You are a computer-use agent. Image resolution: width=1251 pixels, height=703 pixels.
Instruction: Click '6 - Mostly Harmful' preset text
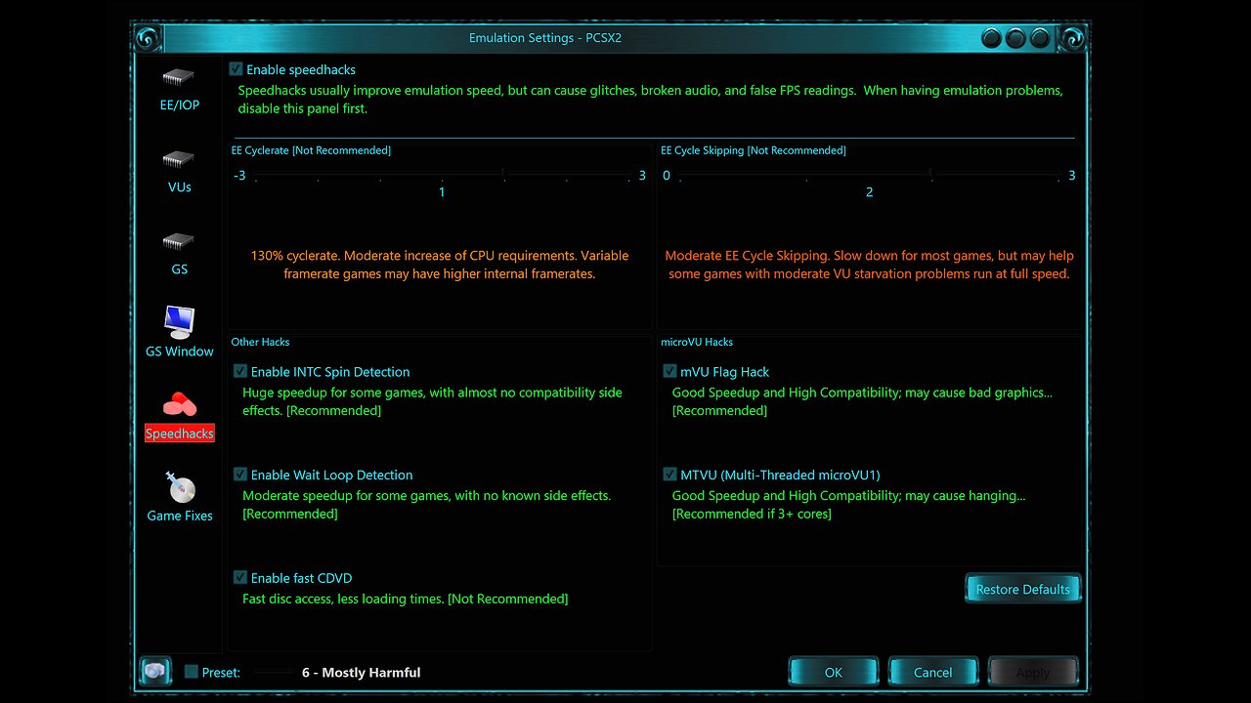pos(362,672)
